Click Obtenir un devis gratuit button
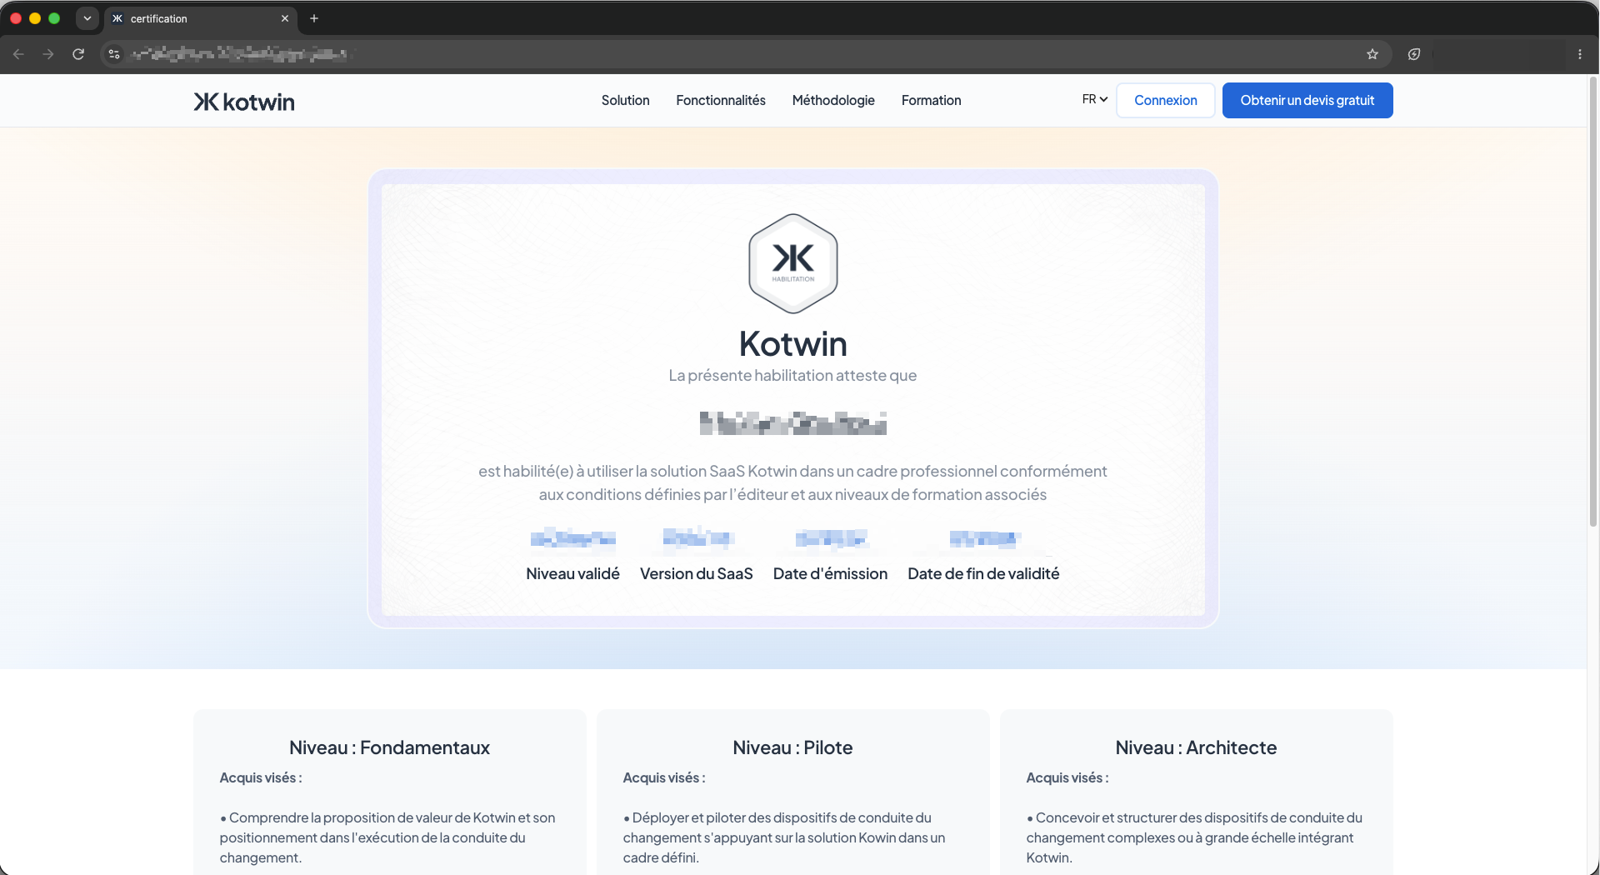Screen dimensions: 1600x875 1307,100
